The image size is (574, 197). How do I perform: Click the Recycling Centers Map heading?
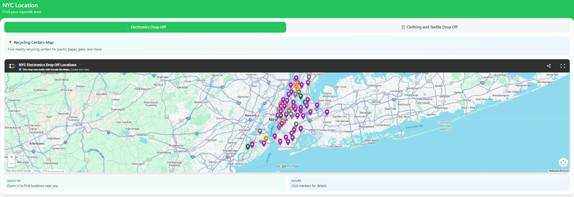(x=34, y=43)
